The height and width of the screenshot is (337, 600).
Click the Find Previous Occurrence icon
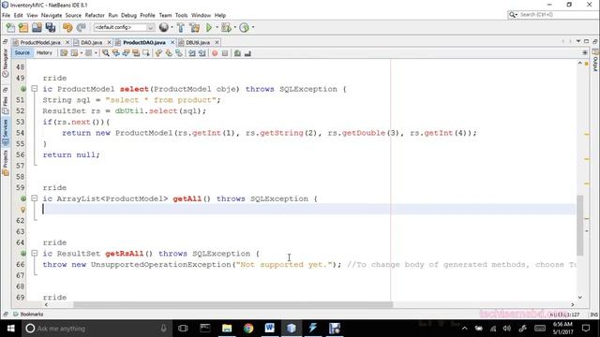coord(115,53)
